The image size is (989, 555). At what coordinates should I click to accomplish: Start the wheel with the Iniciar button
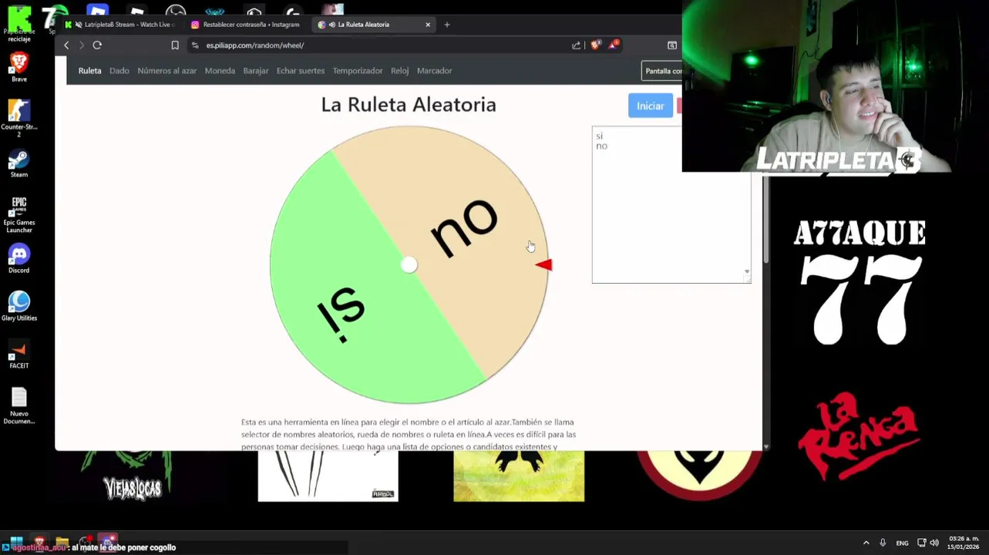coord(651,106)
